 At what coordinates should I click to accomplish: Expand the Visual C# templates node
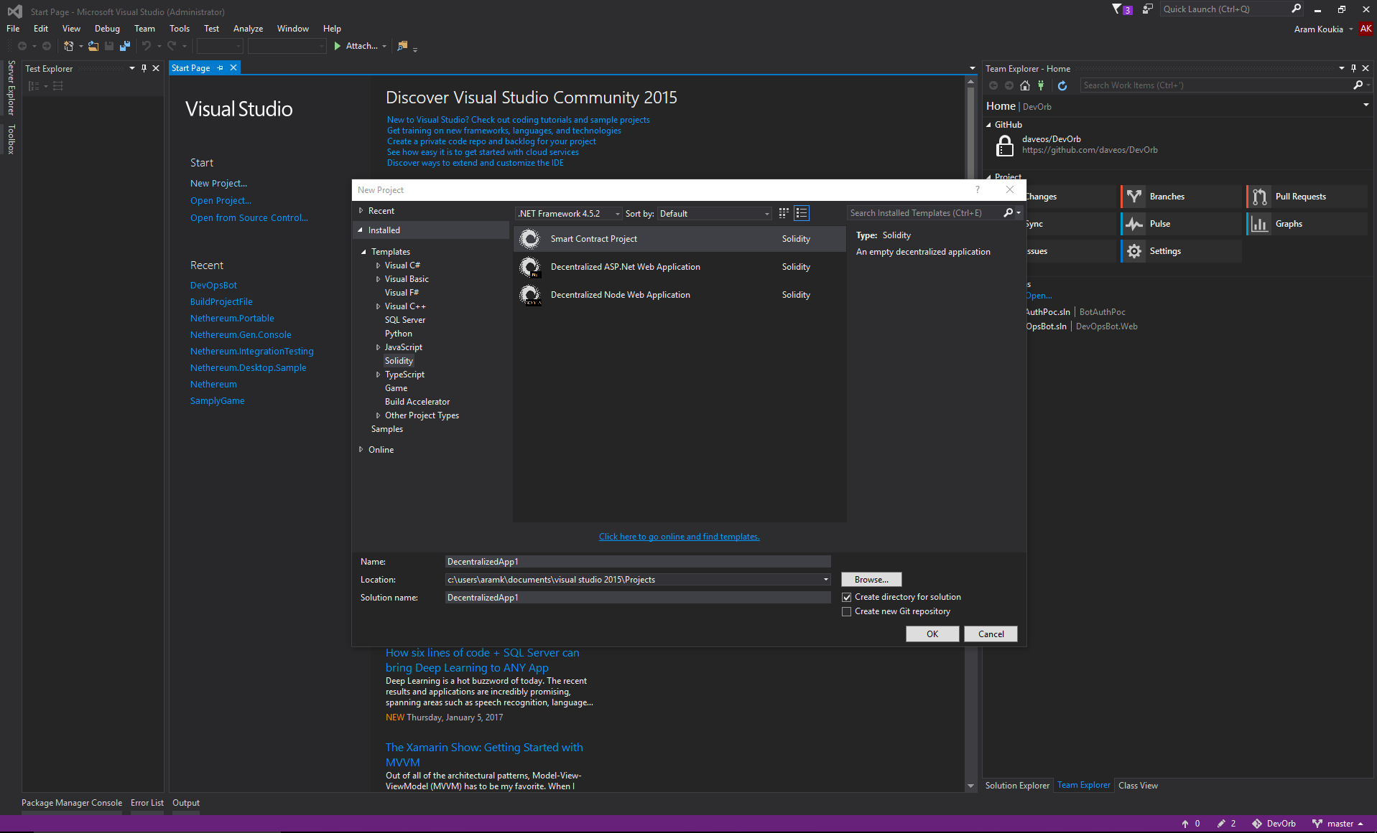(379, 265)
